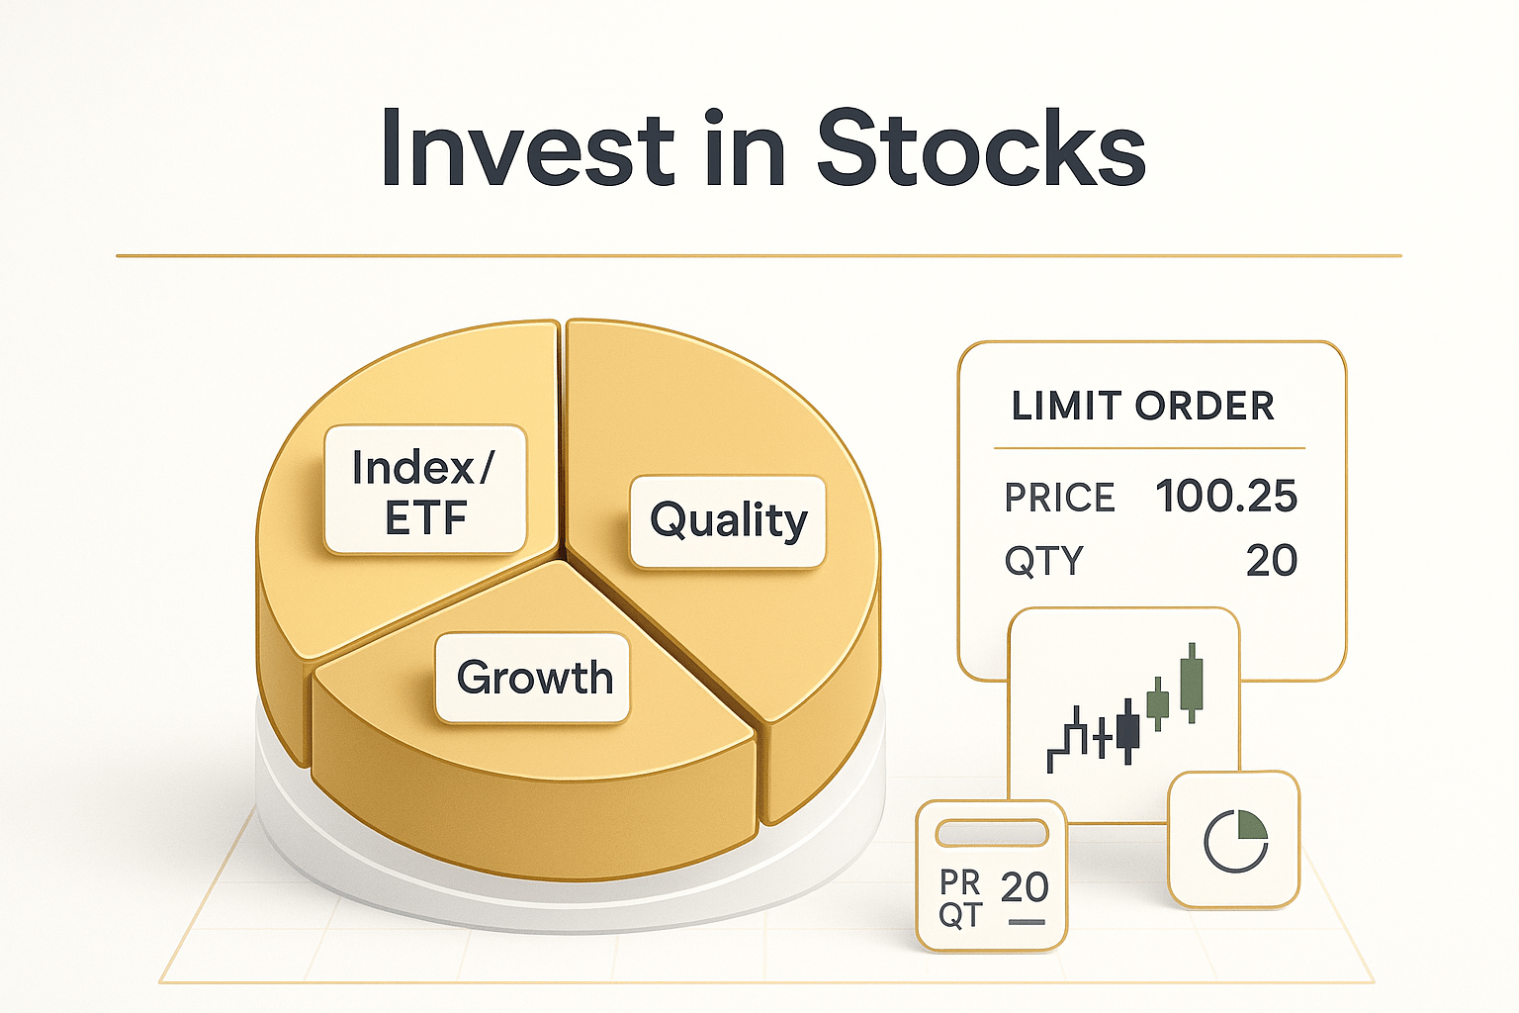Click the Quality label on pie
1519x1013 pixels.
click(x=728, y=521)
